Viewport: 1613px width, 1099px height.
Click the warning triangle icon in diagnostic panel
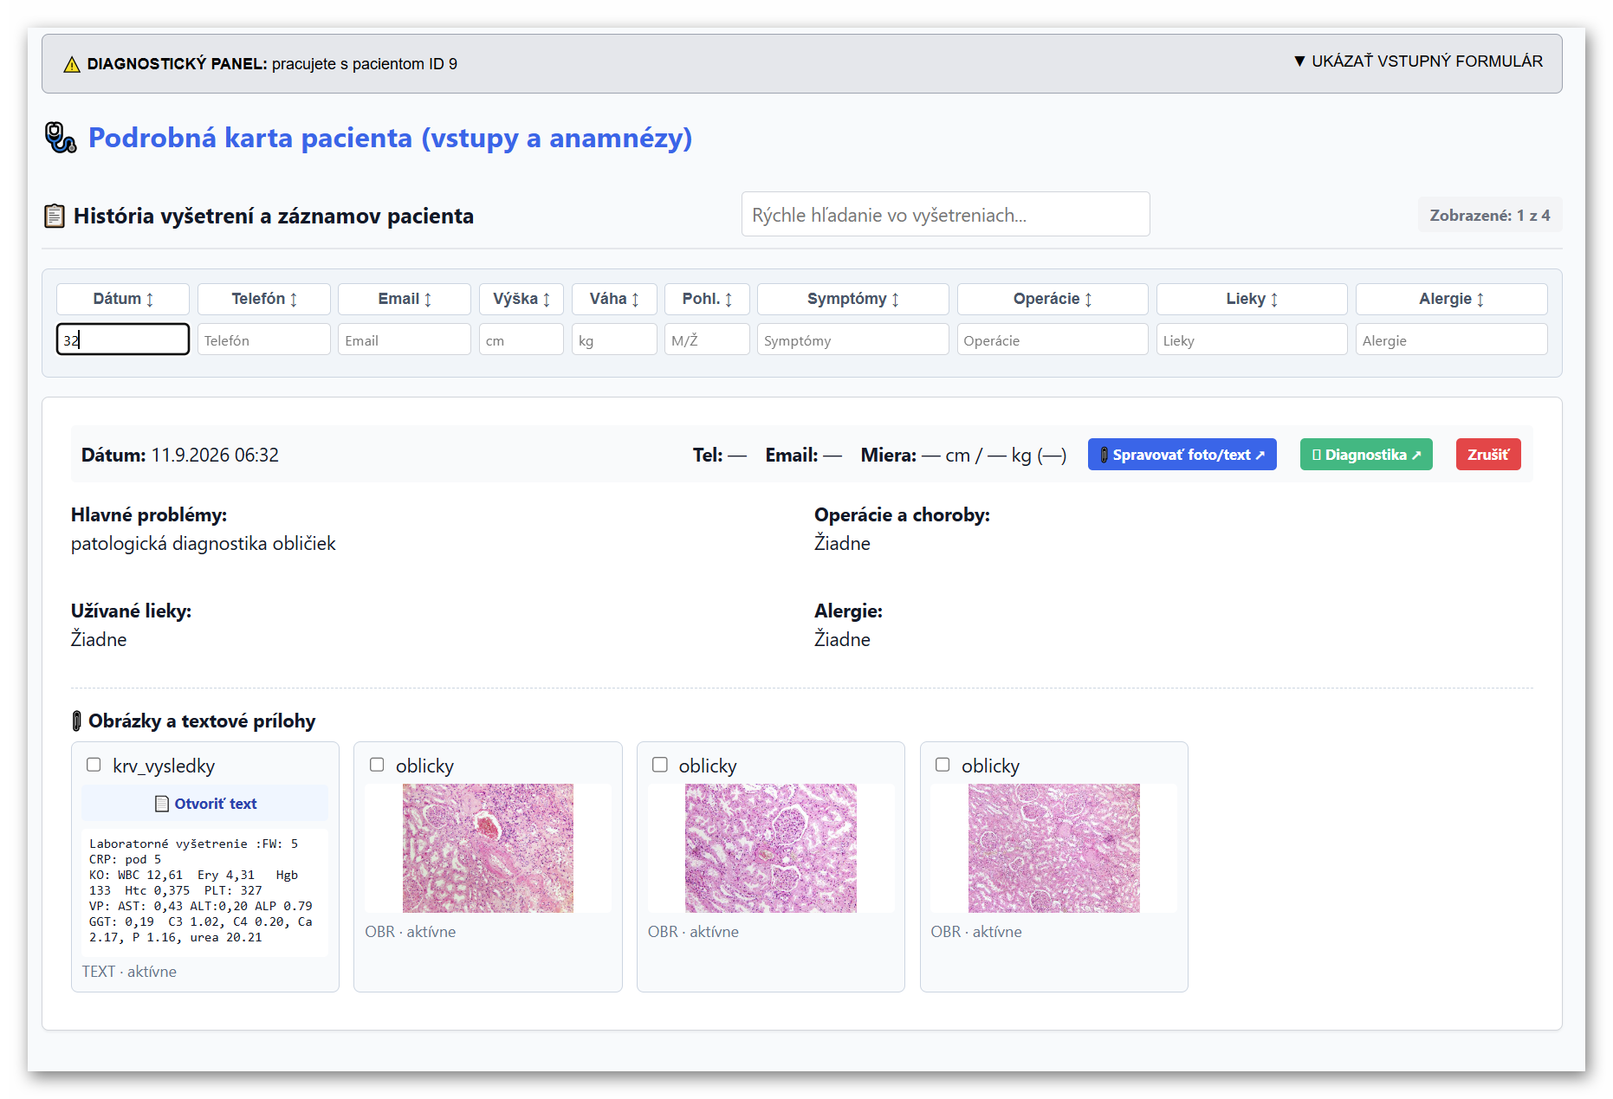pyautogui.click(x=72, y=64)
